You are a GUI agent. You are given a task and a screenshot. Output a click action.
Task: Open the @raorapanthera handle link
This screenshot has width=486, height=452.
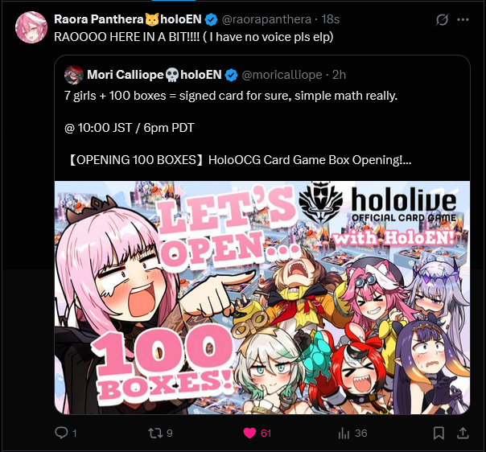point(266,19)
